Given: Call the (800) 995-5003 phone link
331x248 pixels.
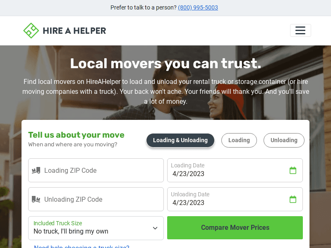Looking at the screenshot, I should (x=198, y=7).
